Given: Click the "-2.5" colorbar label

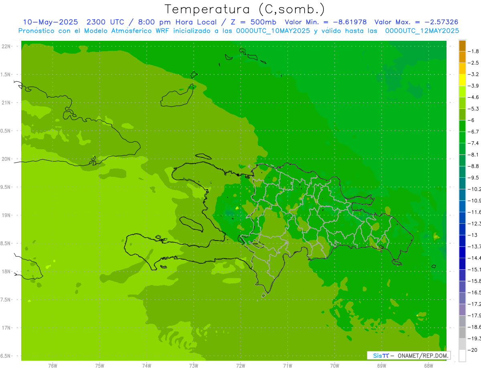Looking at the screenshot, I should coord(473,63).
